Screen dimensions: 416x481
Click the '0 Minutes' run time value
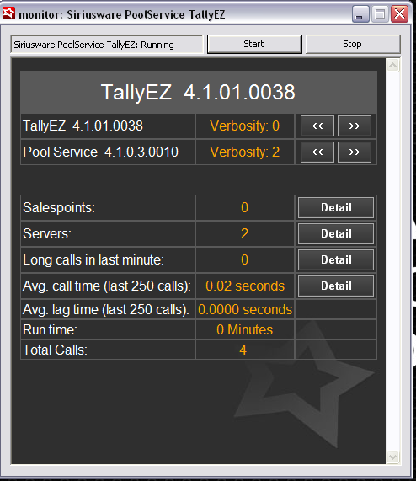(245, 329)
